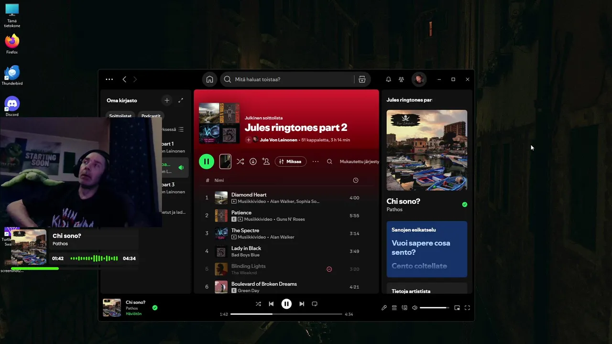This screenshot has height=344, width=612.
Task: Open Discord desktop shortcut
Action: [12, 106]
